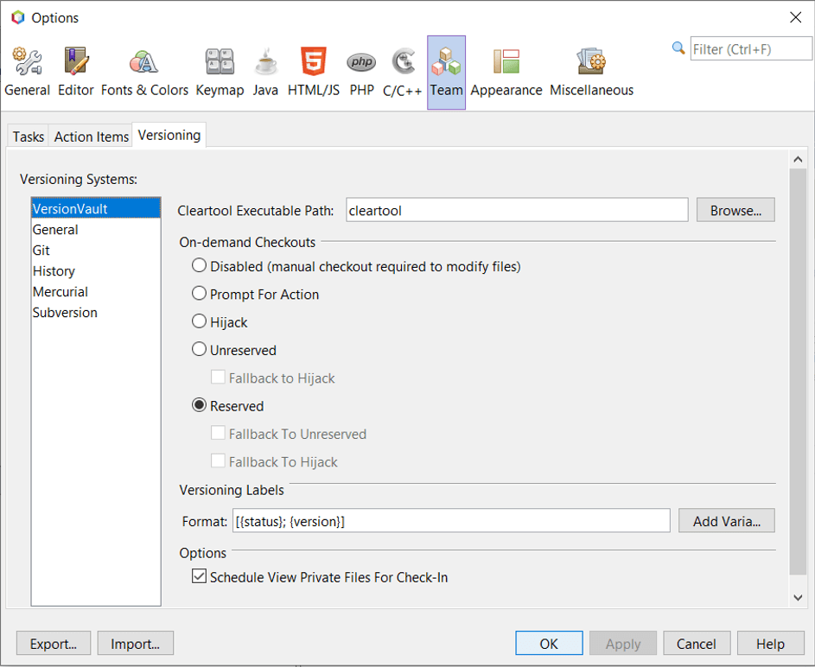
Task: Uncheck Schedule View Private Files For Check-In
Action: click(199, 576)
